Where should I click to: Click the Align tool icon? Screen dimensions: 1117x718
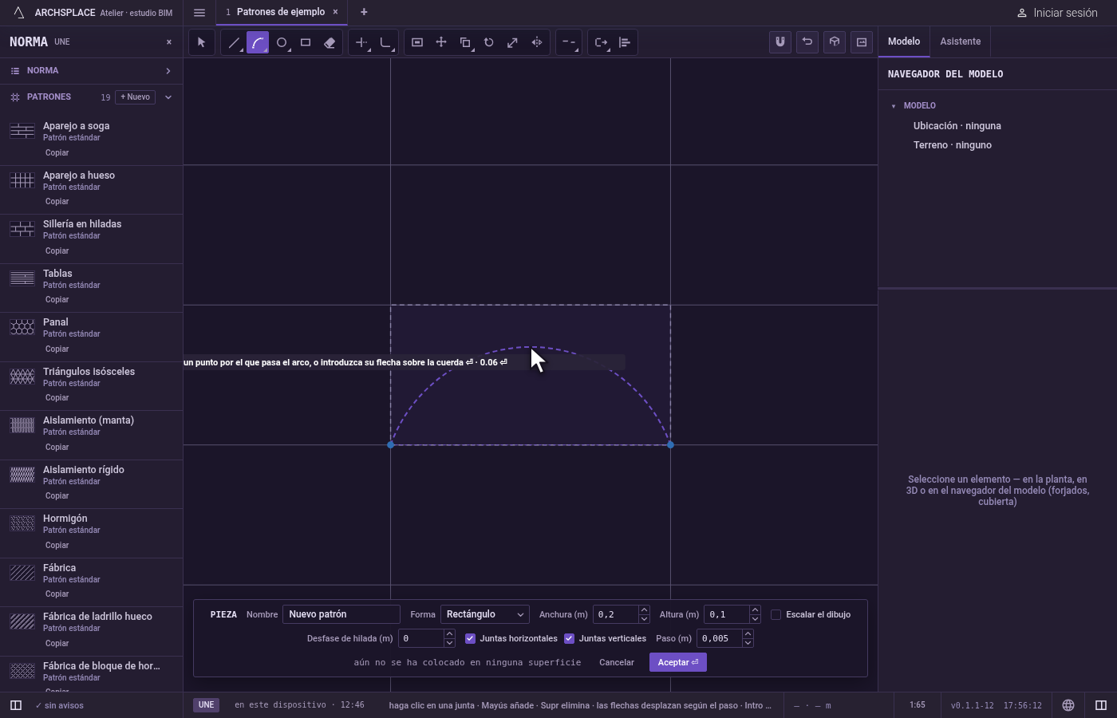click(x=625, y=42)
